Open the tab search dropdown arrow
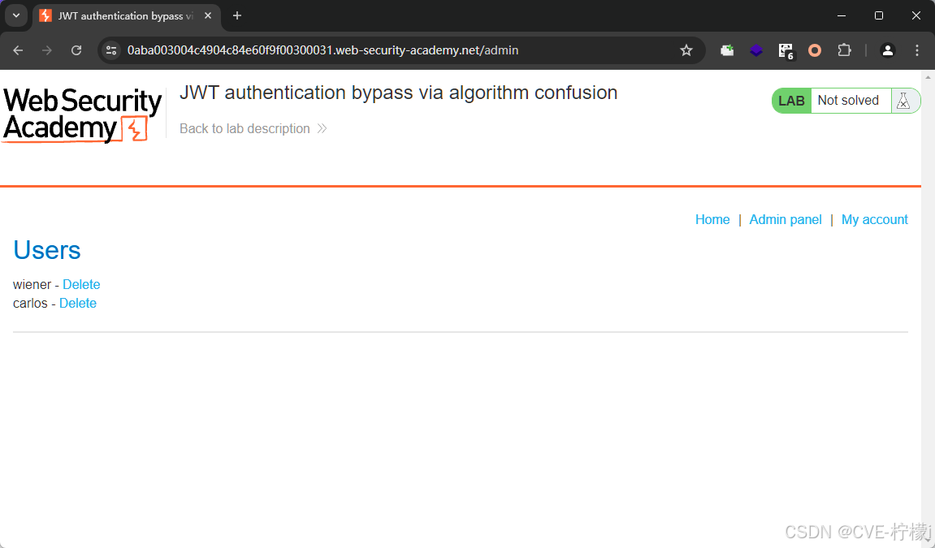Screen dimensions: 935x548 pos(16,15)
